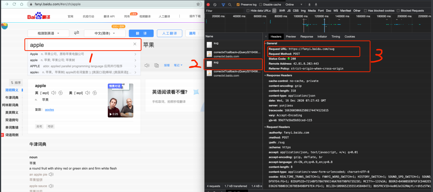Click the Baidu Translate logo
The image size is (433, 192).
[x=39, y=16]
